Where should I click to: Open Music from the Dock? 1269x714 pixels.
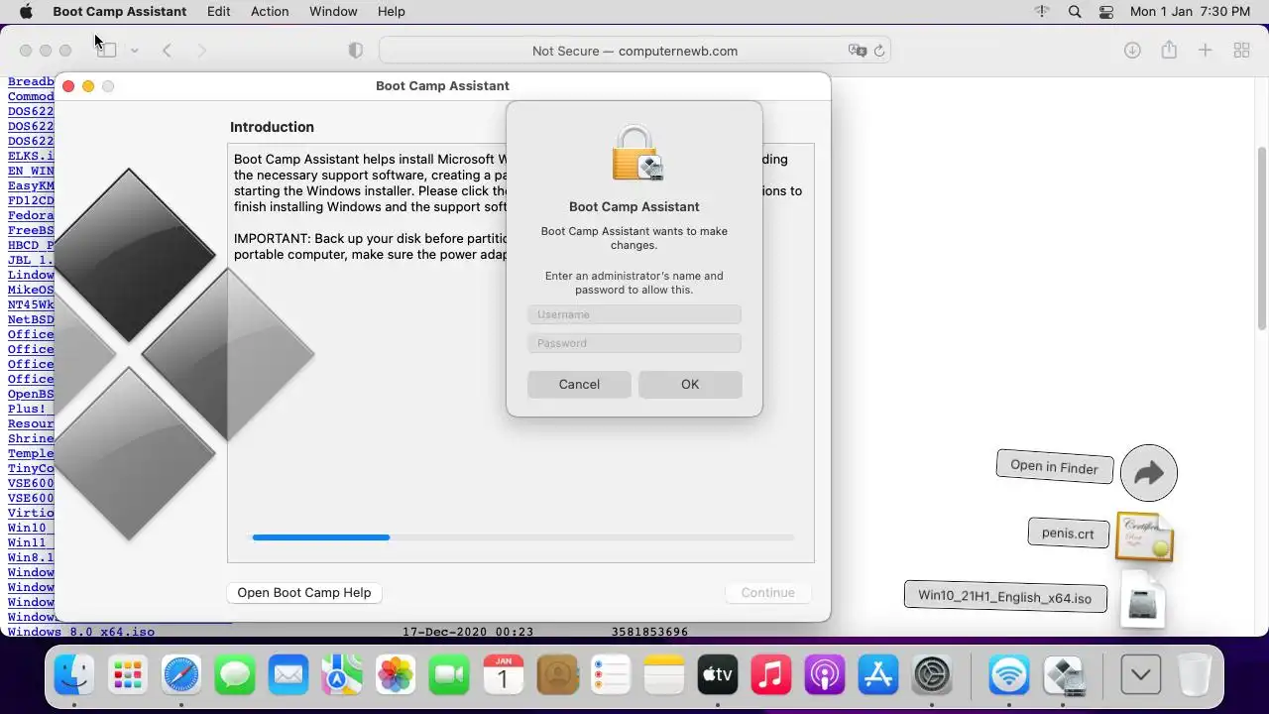[x=771, y=675]
